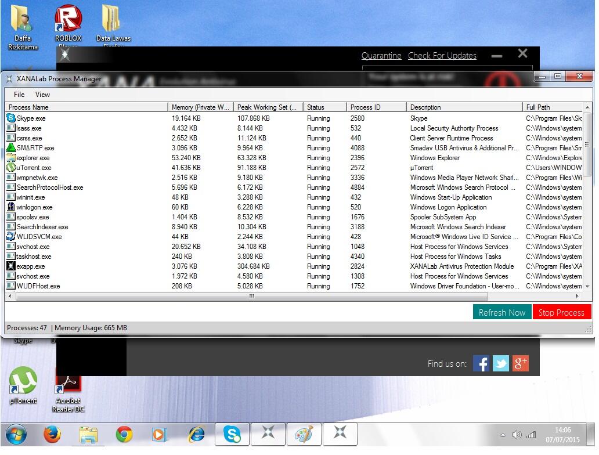Switch to Skype on the taskbar
The image size is (599, 455).
pyautogui.click(x=232, y=434)
